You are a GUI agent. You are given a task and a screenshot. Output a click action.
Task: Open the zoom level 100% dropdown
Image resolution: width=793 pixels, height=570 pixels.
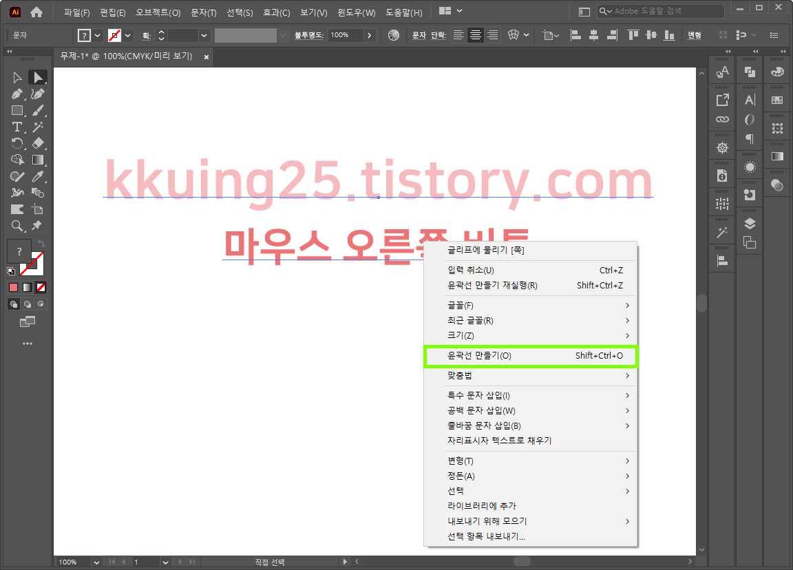96,562
